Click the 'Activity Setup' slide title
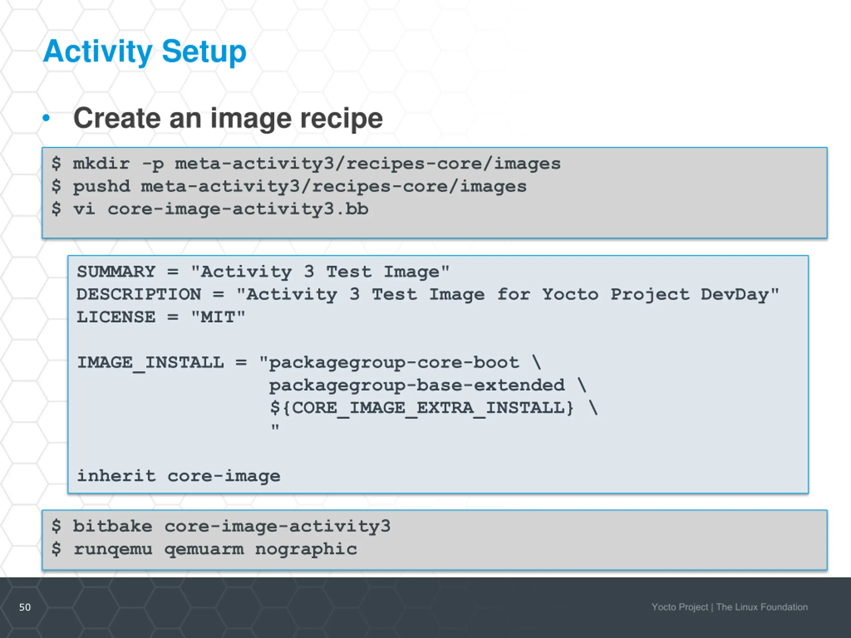 point(145,52)
